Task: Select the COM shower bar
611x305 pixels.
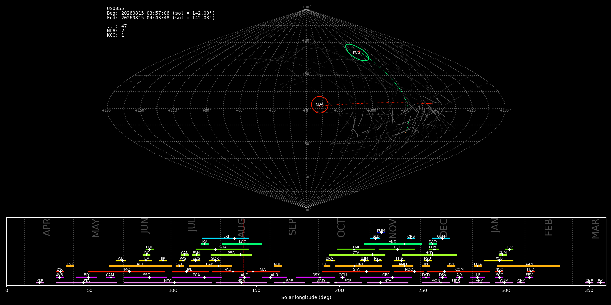Action: click(459, 272)
